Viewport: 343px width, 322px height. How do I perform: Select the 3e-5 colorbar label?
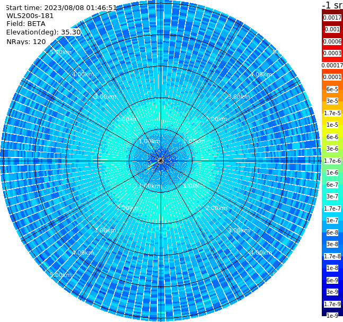coord(332,101)
